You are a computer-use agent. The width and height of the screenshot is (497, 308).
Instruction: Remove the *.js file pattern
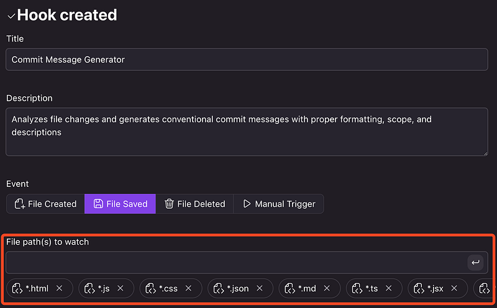[x=121, y=288]
